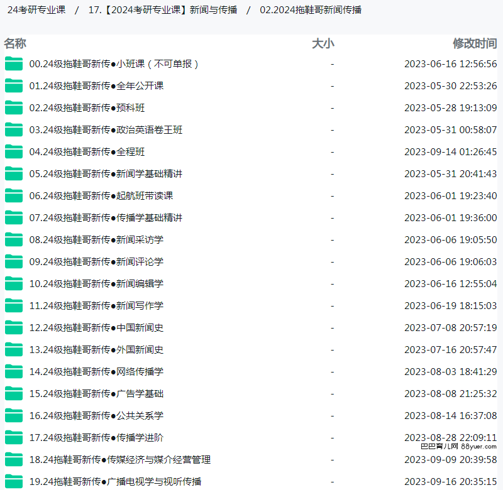Open 06.24级拖鞋哥新传●起航班带读课 folder name
The height and width of the screenshot is (490, 503).
tap(101, 196)
